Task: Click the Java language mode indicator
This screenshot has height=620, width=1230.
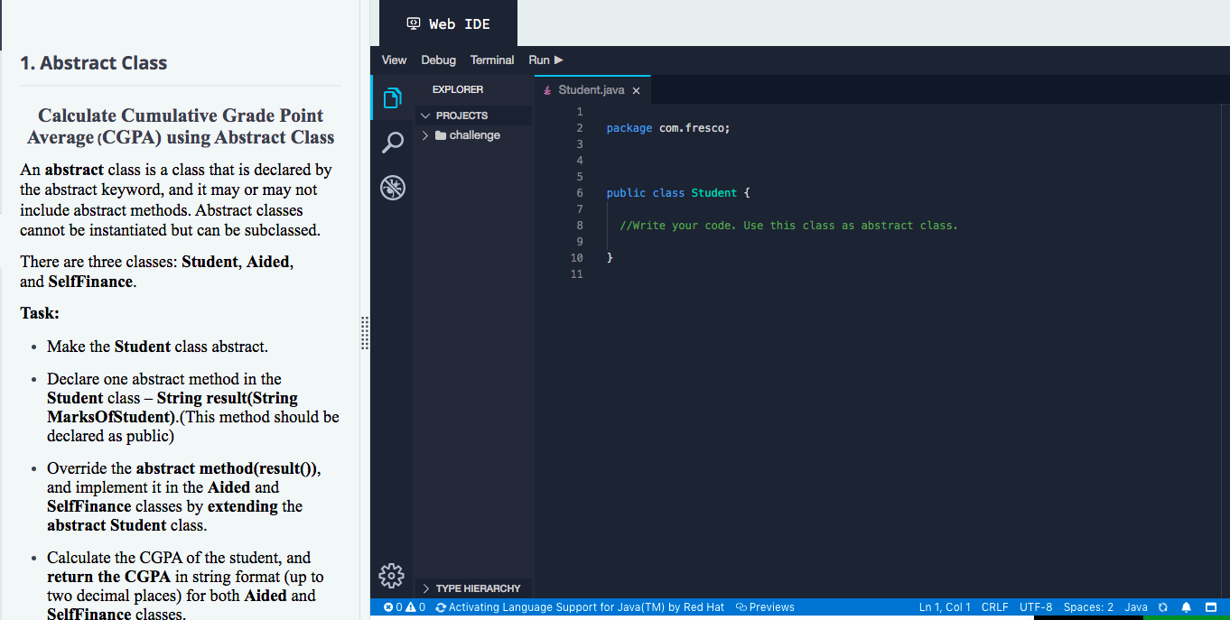Action: point(1136,606)
